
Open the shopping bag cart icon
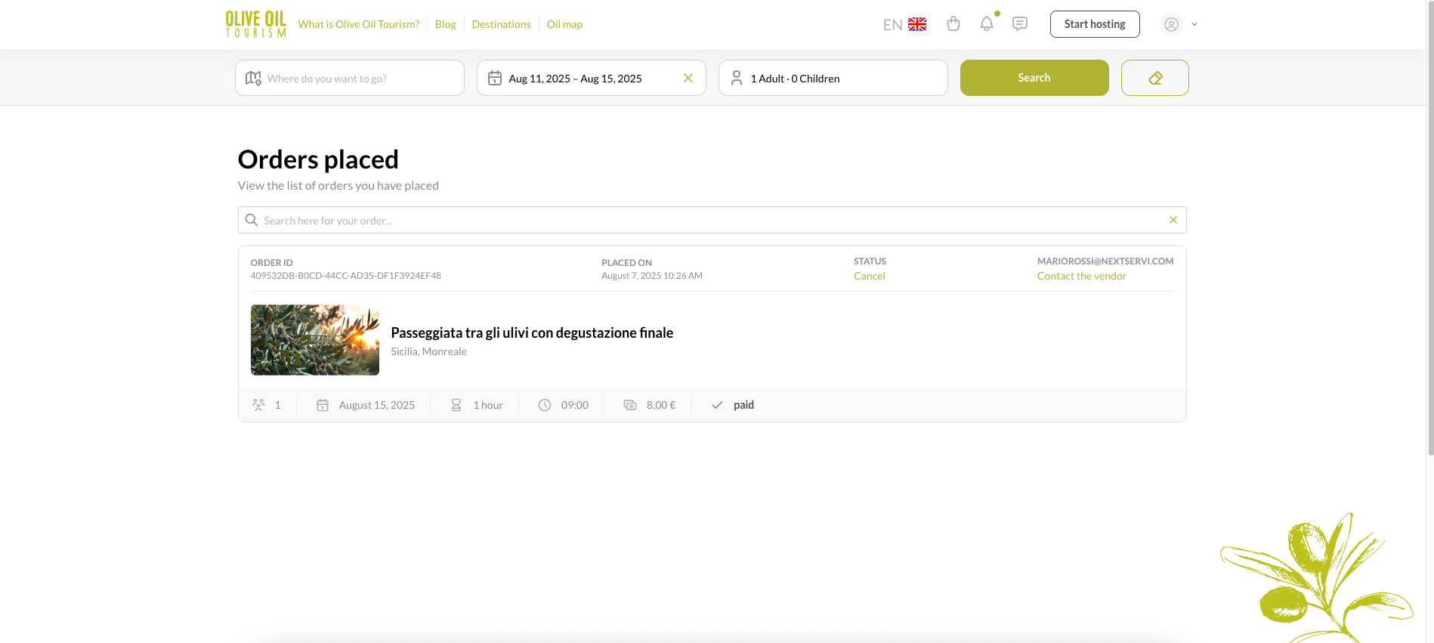click(953, 24)
